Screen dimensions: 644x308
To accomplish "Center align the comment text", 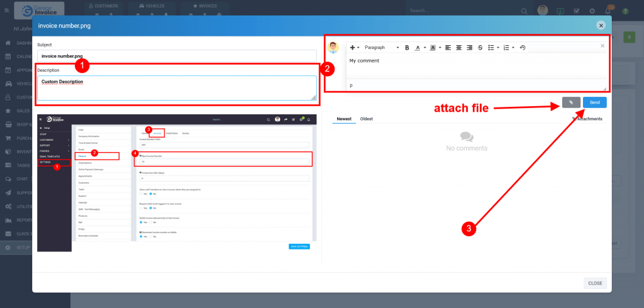I will pos(458,48).
